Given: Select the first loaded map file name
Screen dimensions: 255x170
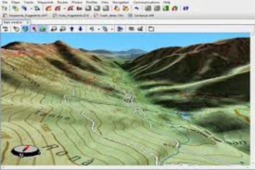Looking at the screenshot, I should click(x=28, y=16).
